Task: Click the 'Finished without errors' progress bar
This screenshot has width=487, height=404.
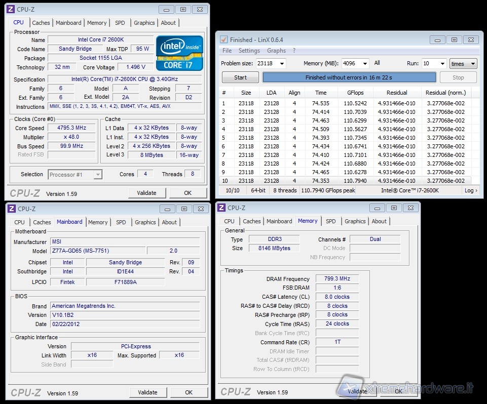Action: [x=349, y=77]
